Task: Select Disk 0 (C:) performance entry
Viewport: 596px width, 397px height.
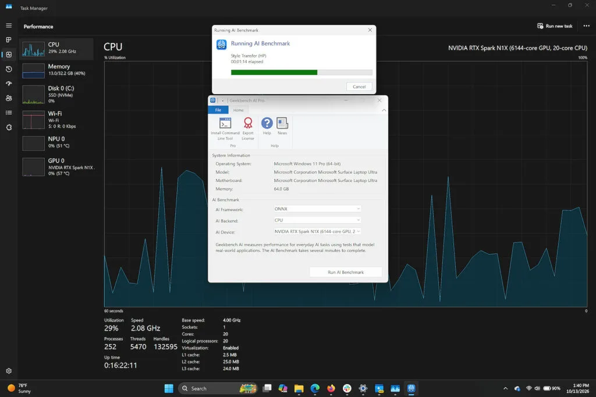Action: 56,95
